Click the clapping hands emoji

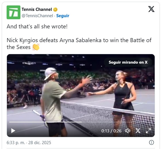(x=36, y=47)
